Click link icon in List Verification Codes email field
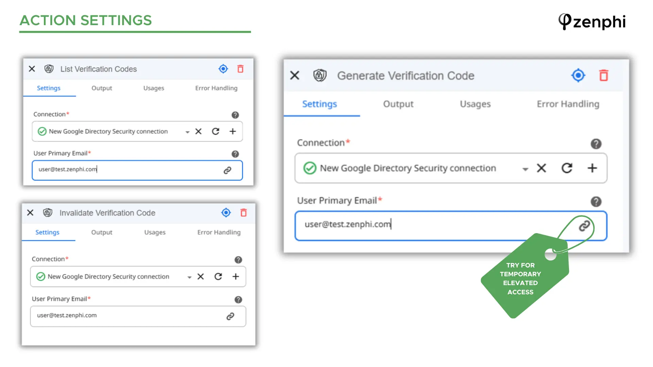 (228, 170)
